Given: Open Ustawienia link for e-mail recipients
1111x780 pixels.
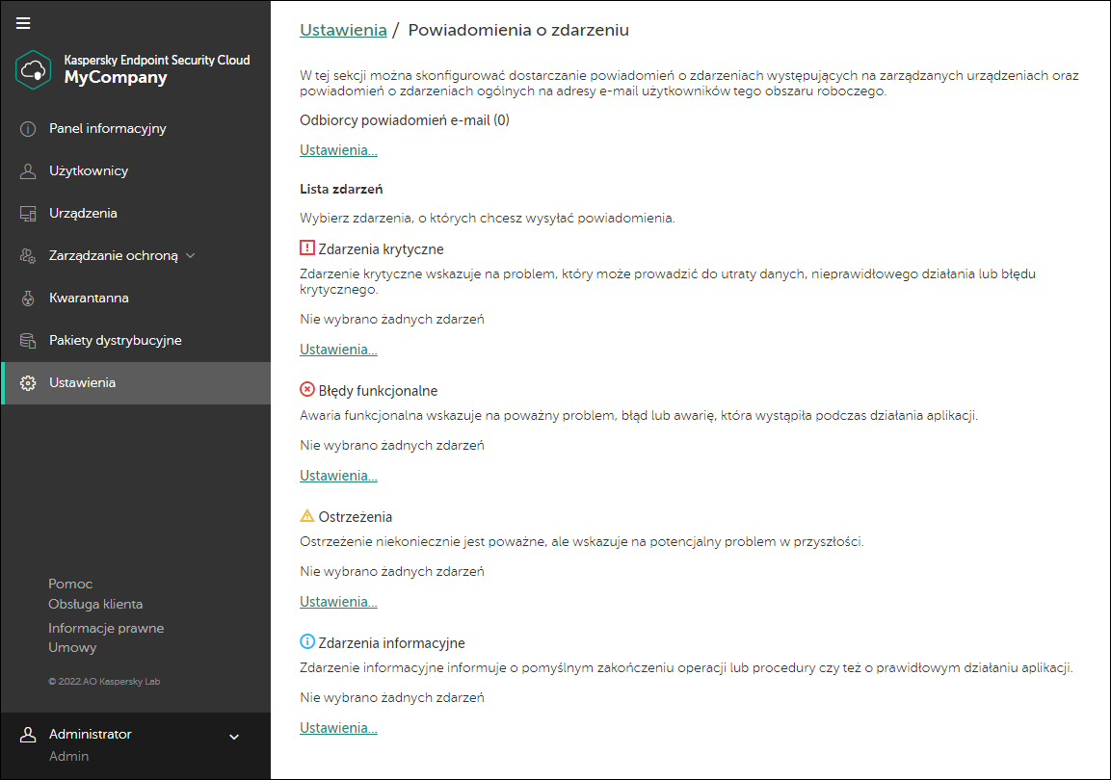Looking at the screenshot, I should [x=338, y=150].
